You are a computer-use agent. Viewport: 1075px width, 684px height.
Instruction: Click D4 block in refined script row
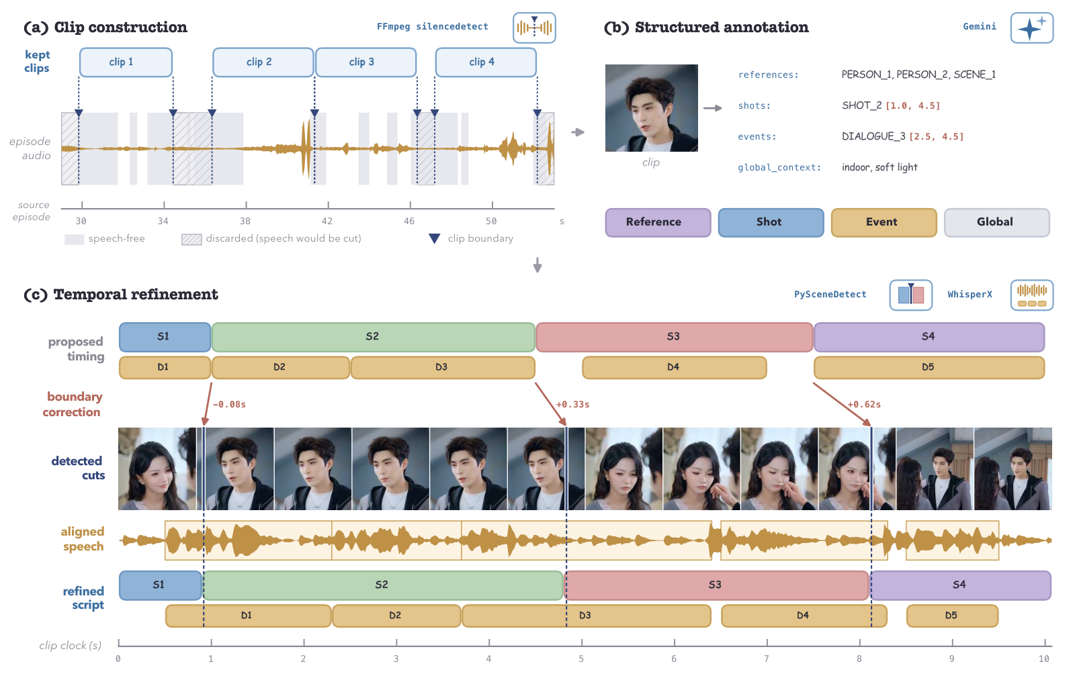tap(804, 616)
